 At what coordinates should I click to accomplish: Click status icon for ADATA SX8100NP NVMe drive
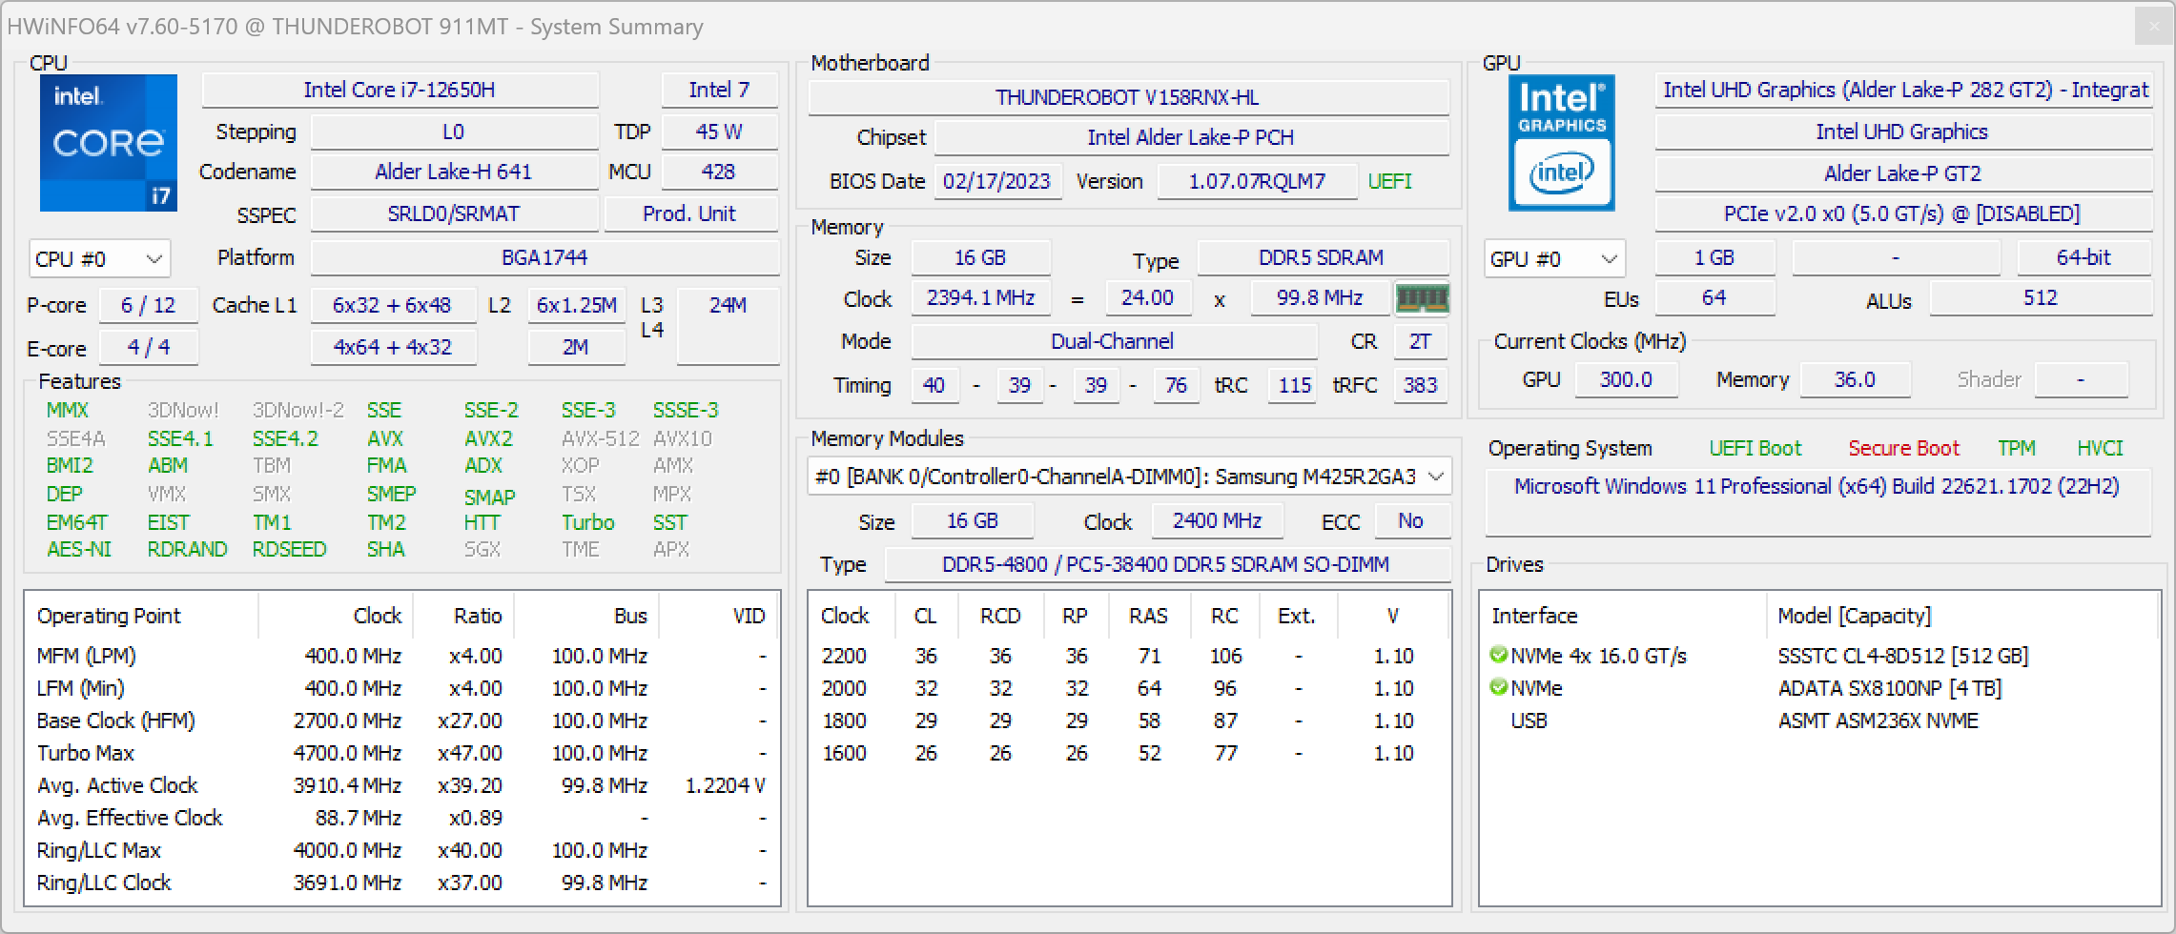(1498, 688)
